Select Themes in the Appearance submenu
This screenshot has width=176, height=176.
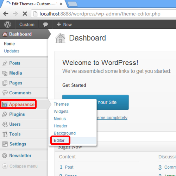(61, 104)
